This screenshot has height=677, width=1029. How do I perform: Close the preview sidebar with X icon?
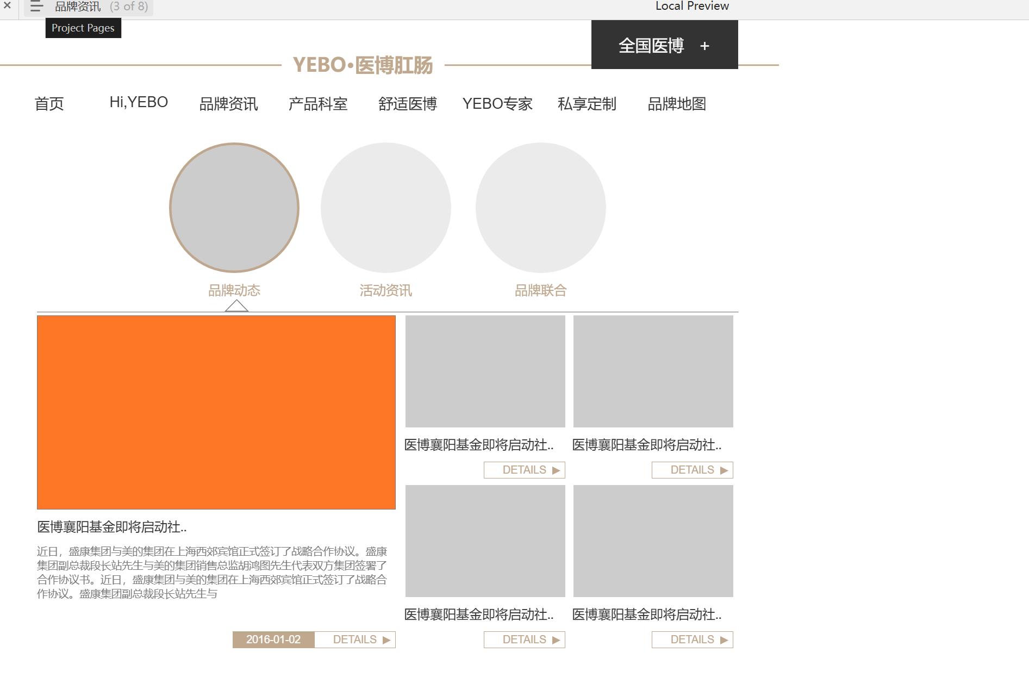coord(7,6)
